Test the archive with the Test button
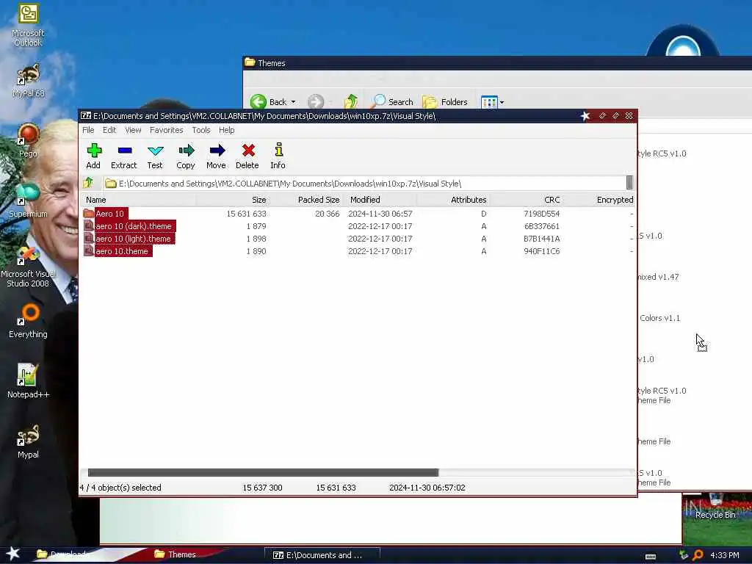This screenshot has height=564, width=752. (155, 156)
